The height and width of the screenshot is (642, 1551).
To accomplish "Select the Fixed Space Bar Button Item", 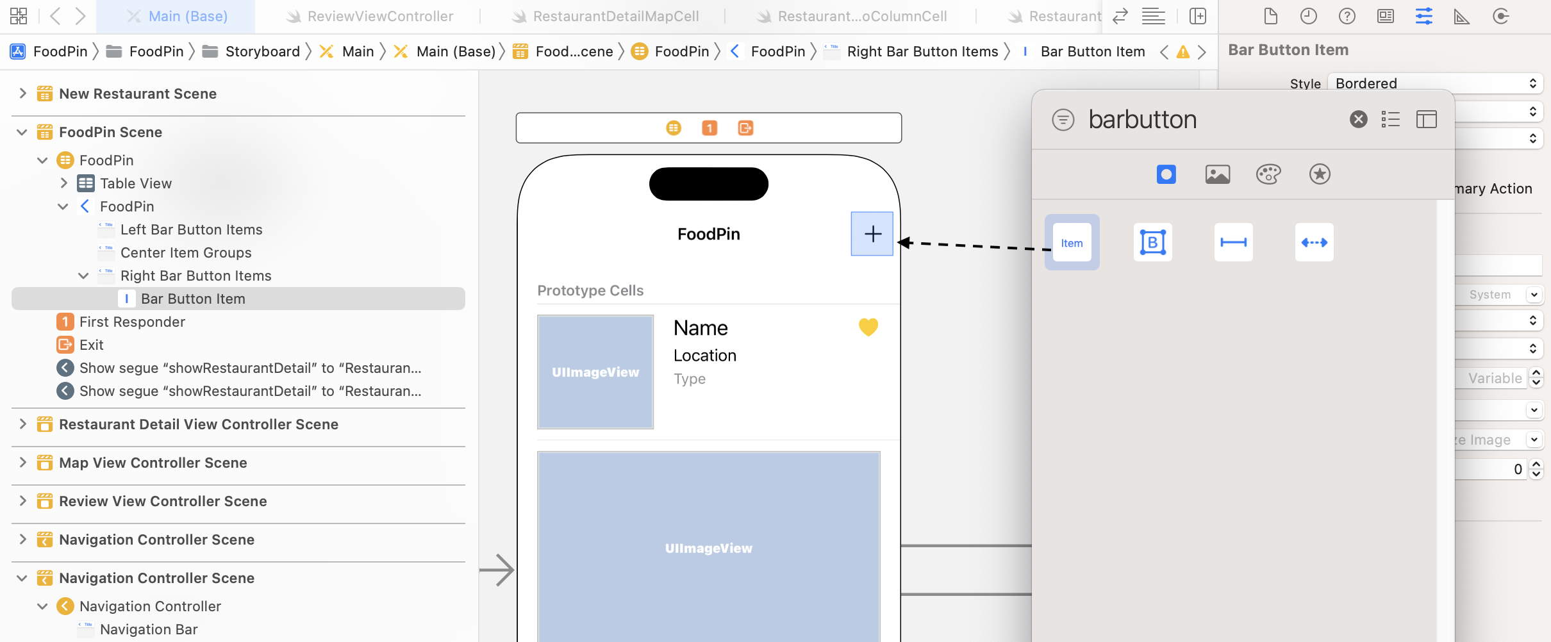I will [x=1234, y=242].
